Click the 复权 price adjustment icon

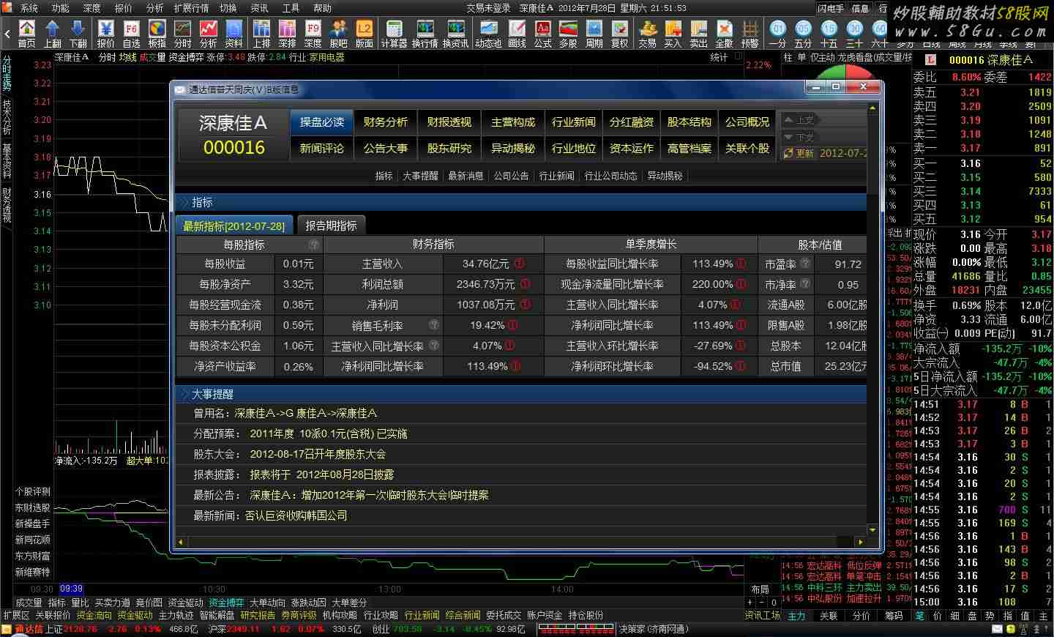pyautogui.click(x=620, y=34)
